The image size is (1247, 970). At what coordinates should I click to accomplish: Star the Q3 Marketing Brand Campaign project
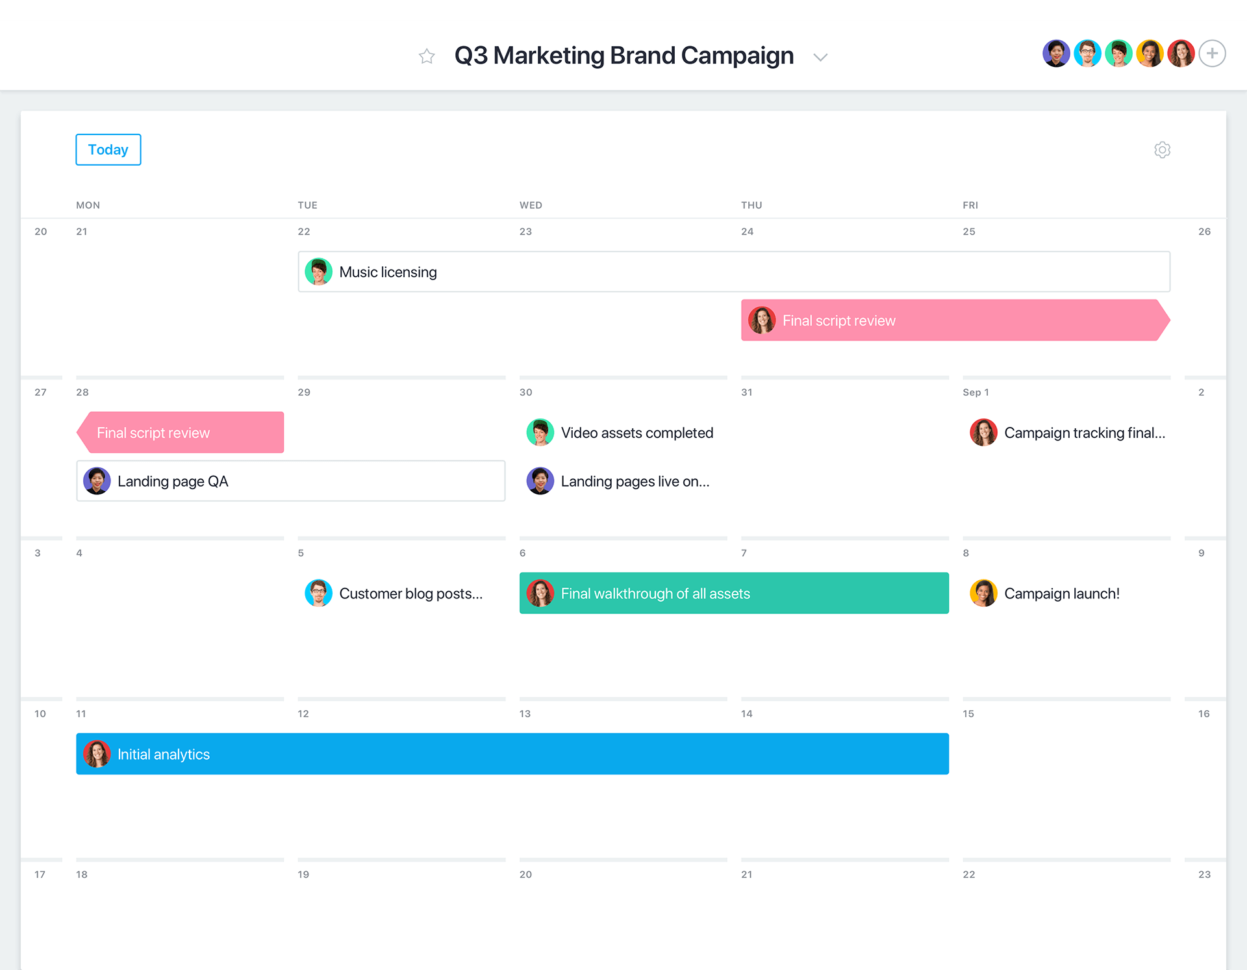427,56
